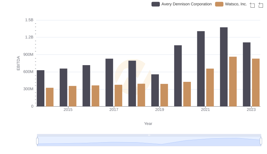Image resolution: width=267 pixels, height=154 pixels.
Task: Select the 2019 Avery Dennison bar
Action: 155,90
